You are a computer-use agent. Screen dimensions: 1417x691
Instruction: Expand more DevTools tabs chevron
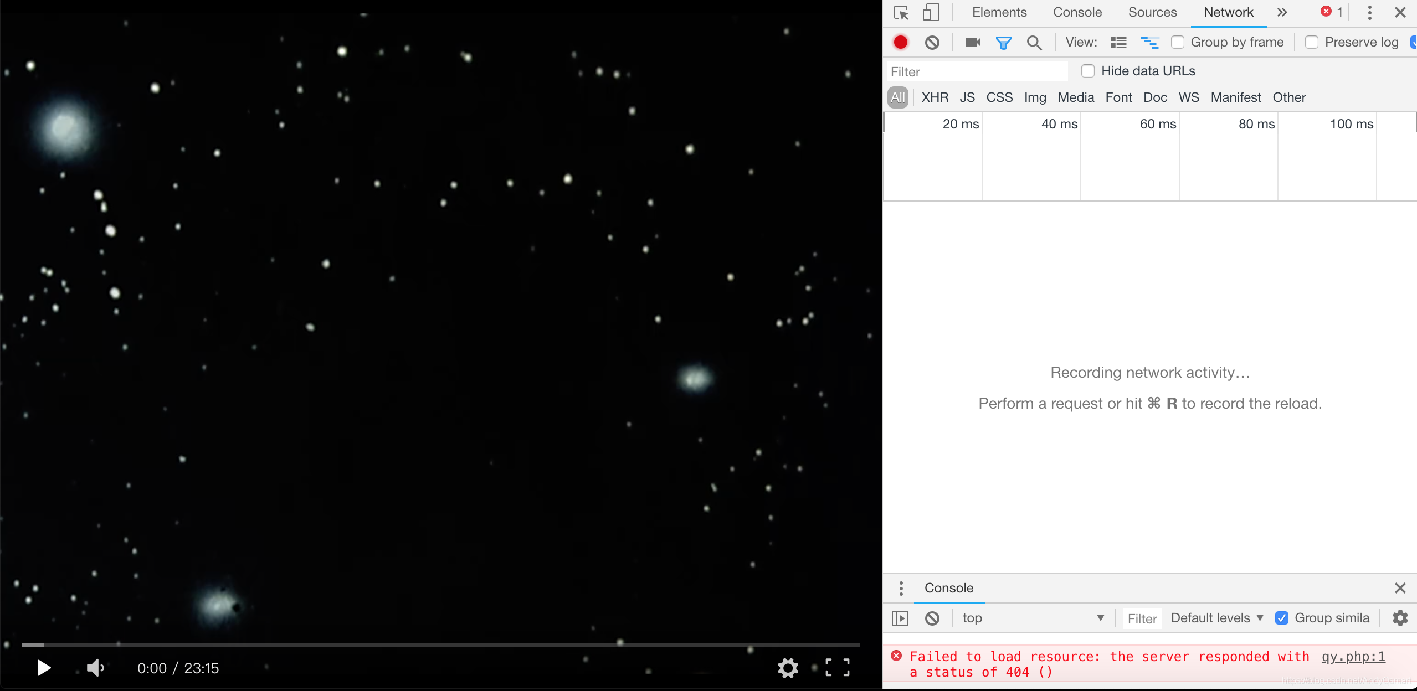pos(1282,12)
